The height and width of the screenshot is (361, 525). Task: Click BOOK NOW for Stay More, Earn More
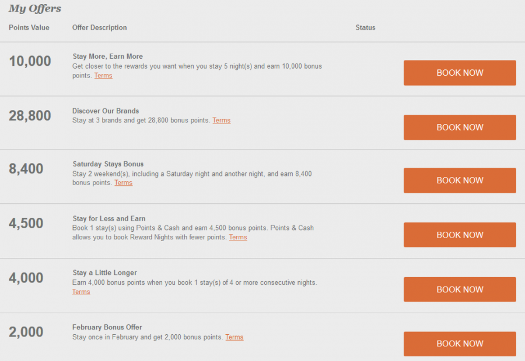pyautogui.click(x=460, y=73)
